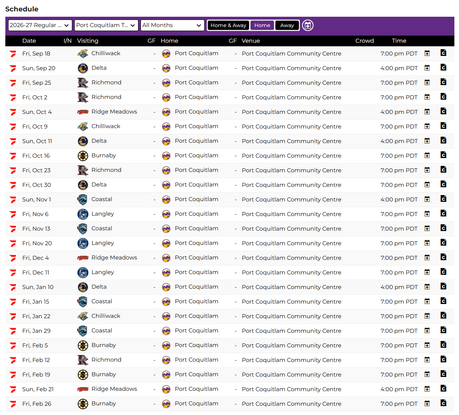Click the 7:00 pm PDT time for Fri, Dec 11
This screenshot has height=415, width=459.
pos(399,272)
